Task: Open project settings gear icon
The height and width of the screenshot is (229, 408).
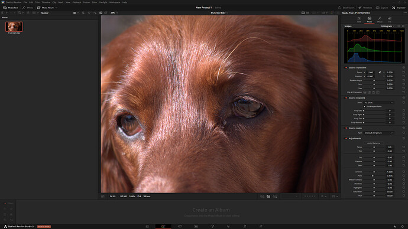Action: click(402, 227)
